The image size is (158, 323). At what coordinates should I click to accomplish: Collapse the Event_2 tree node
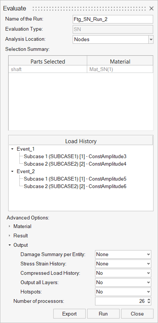[x=13, y=171]
